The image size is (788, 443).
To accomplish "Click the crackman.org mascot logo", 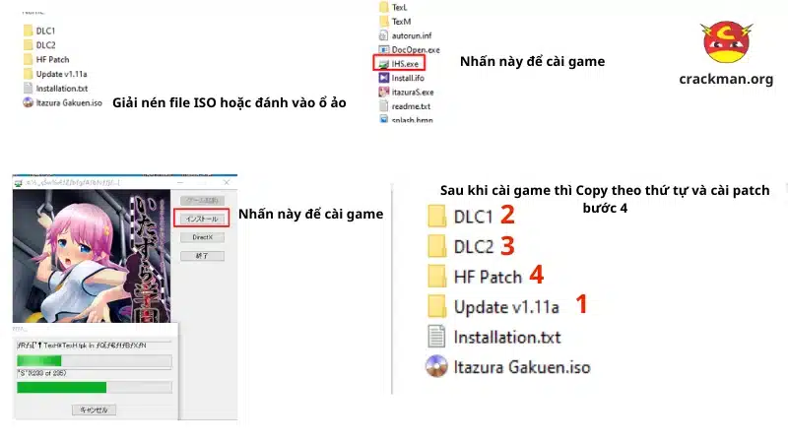I will (727, 41).
